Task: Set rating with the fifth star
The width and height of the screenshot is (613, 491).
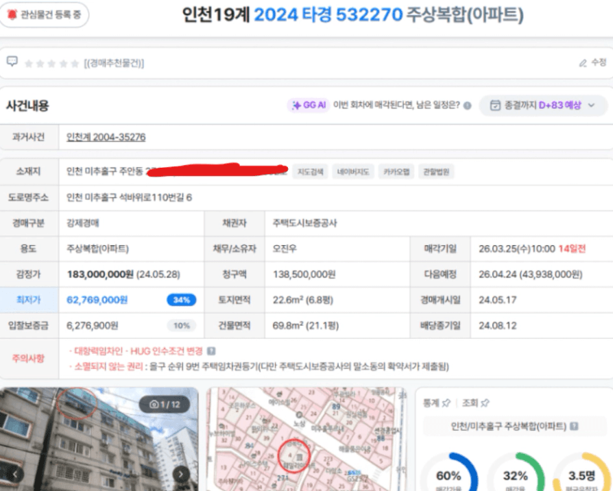Action: 74,64
